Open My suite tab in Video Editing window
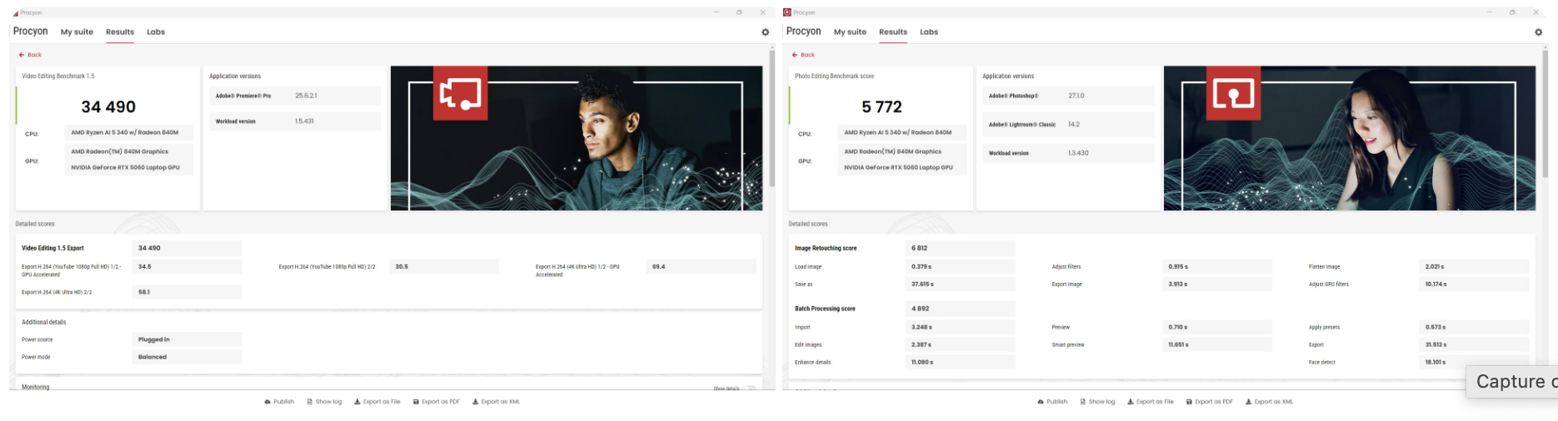This screenshot has width=1558, height=421. coord(77,32)
